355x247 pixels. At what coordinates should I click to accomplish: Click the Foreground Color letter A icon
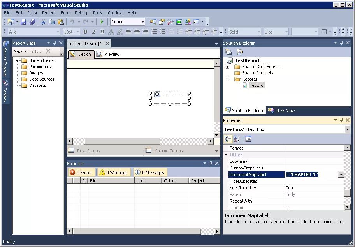[111, 32]
